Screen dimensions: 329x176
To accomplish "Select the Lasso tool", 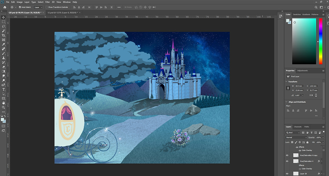I will pyautogui.click(x=3, y=26).
